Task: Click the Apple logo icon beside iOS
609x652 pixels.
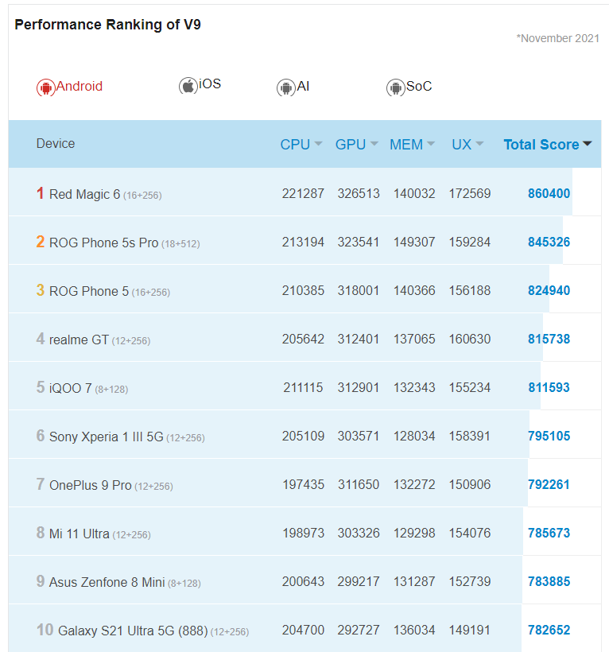Action: (x=188, y=86)
